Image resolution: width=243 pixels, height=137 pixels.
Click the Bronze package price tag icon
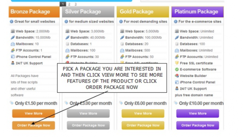(12, 103)
